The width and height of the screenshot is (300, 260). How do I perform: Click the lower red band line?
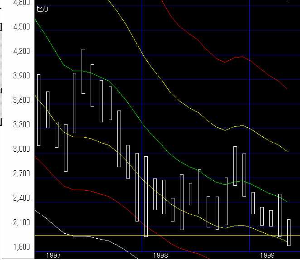(x=91, y=191)
